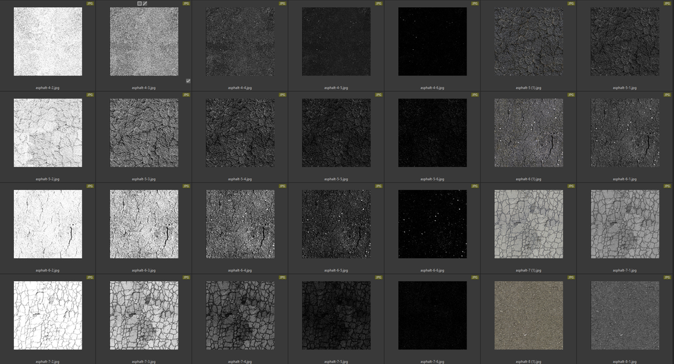Image resolution: width=674 pixels, height=364 pixels.
Task: Select the cracked asphalt-7-2.jpg white thumbnail
Action: (48, 315)
